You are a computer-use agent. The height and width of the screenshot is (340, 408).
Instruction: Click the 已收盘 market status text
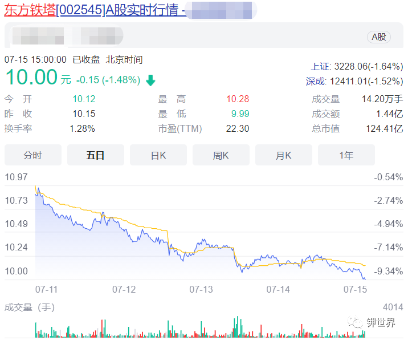pos(86,60)
